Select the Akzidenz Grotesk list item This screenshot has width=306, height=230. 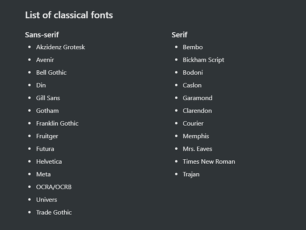(x=60, y=47)
